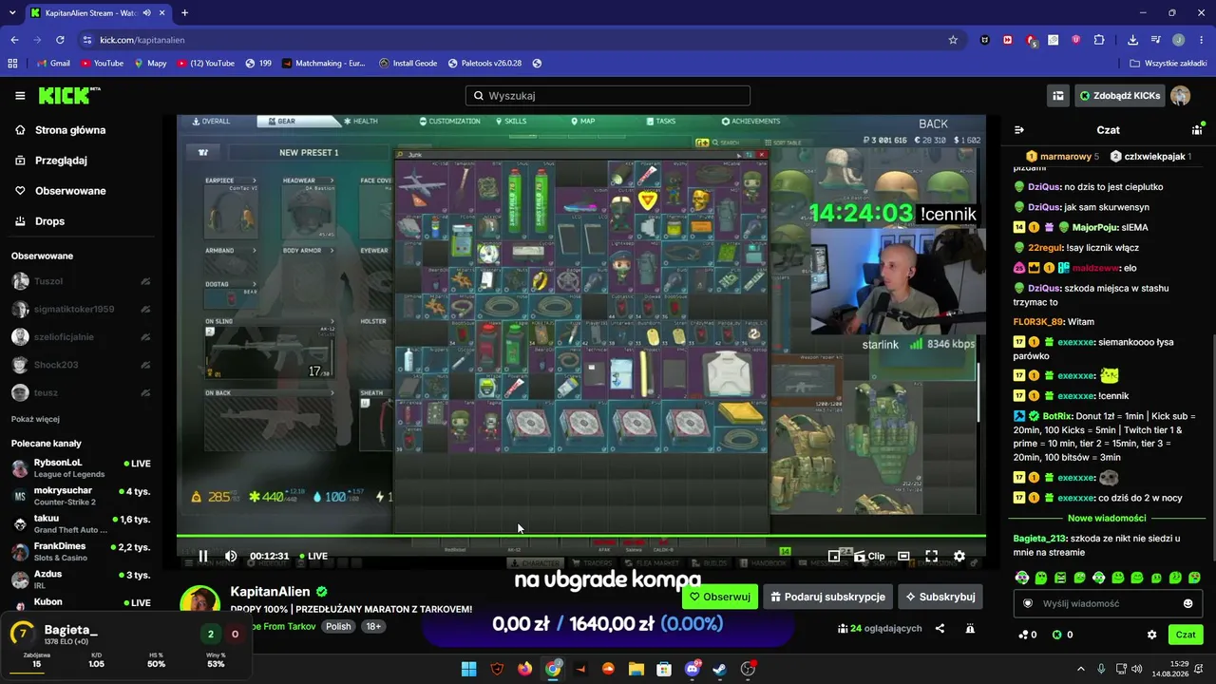Open the Windows Start menu
Screen dimensions: 1216x684
tap(468, 669)
